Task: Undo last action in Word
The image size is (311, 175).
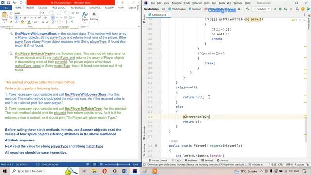Action: [x=14, y=3]
